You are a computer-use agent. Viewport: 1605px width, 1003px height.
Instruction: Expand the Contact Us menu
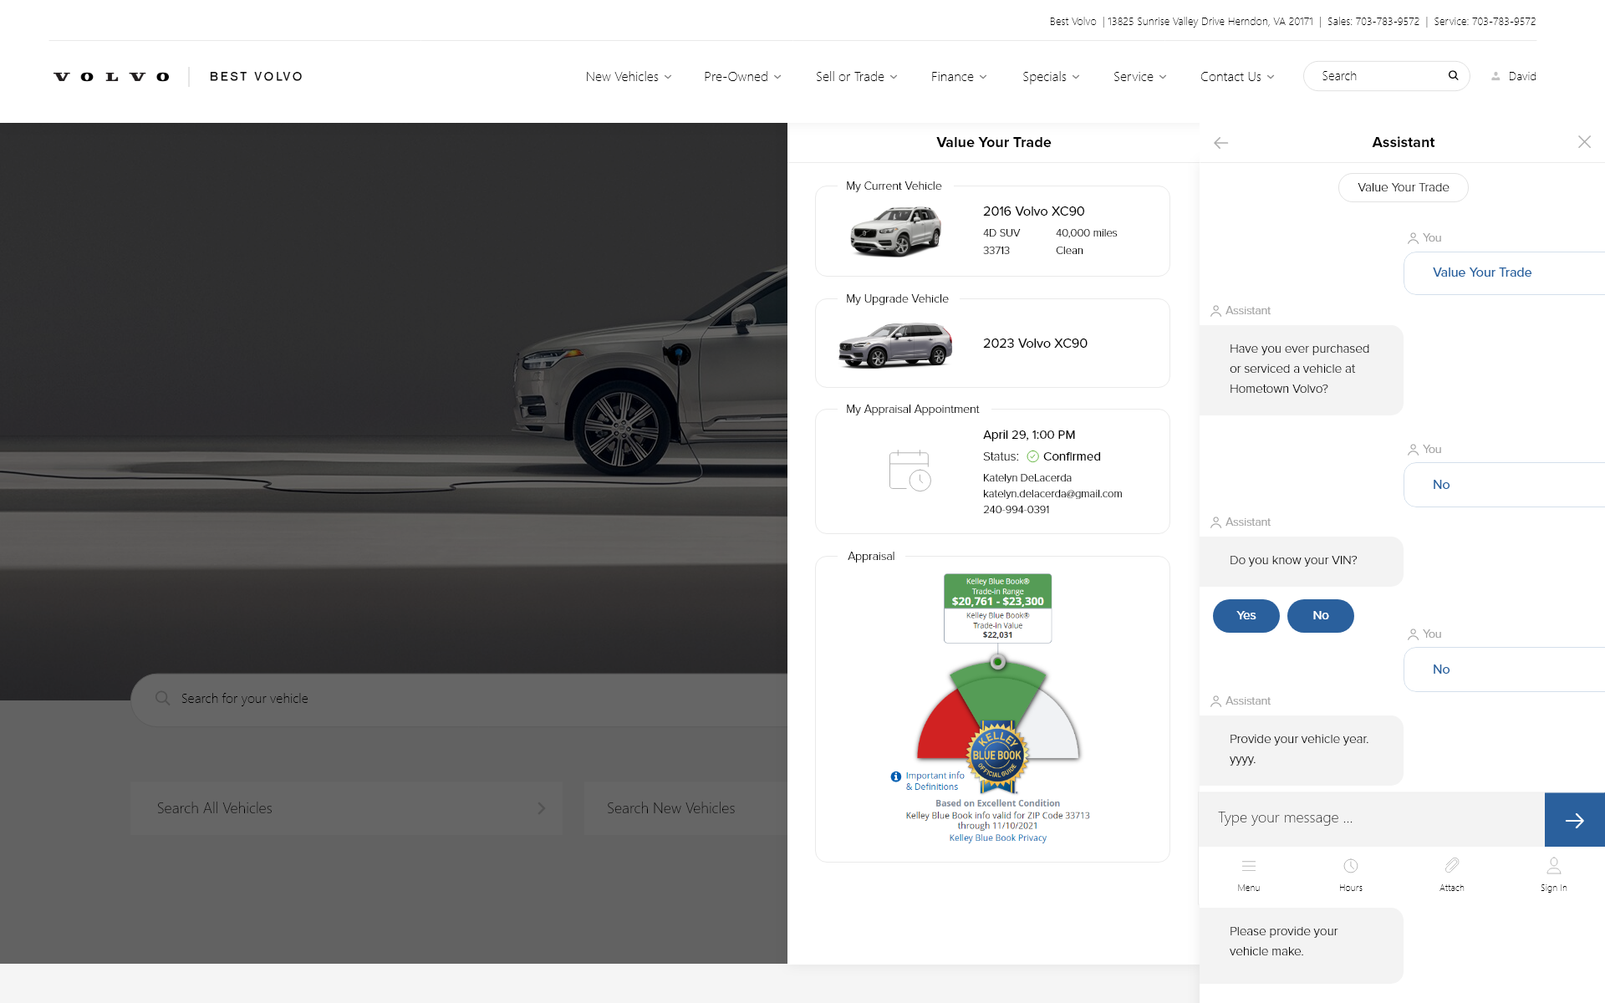click(x=1237, y=77)
